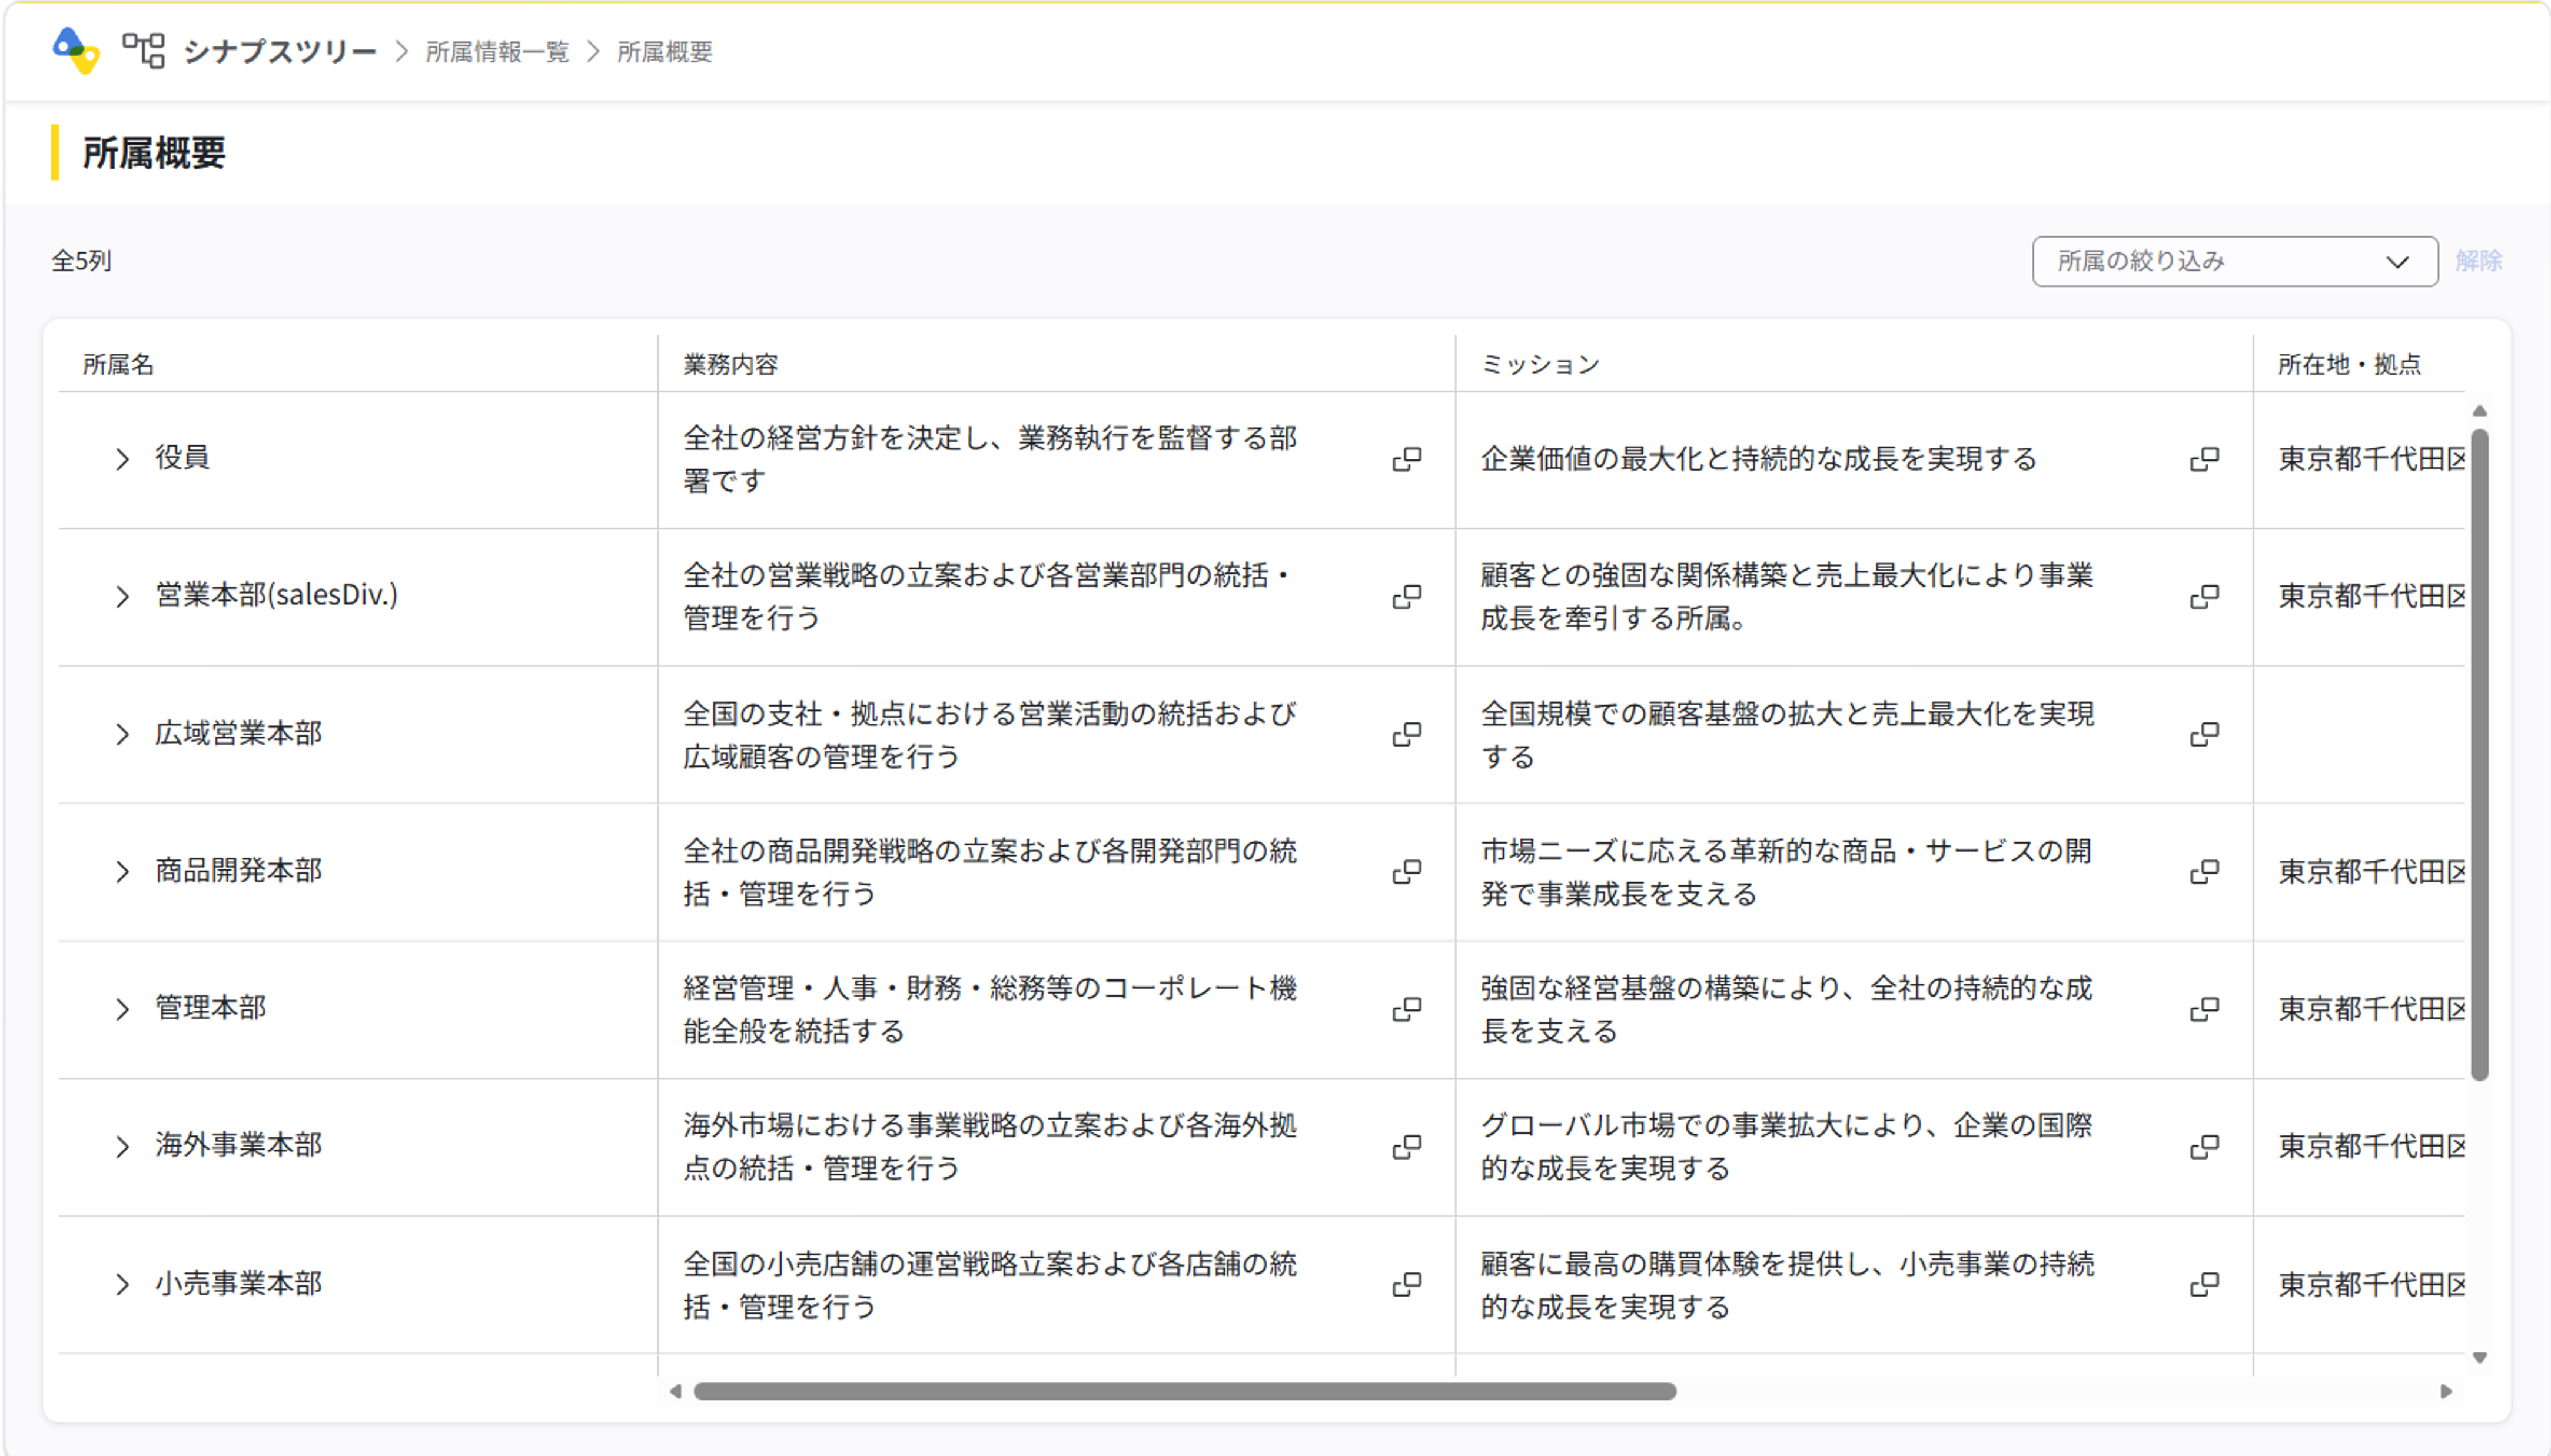
Task: Open popup for 広域営業本部 ミッション cell
Action: pyautogui.click(x=2204, y=735)
